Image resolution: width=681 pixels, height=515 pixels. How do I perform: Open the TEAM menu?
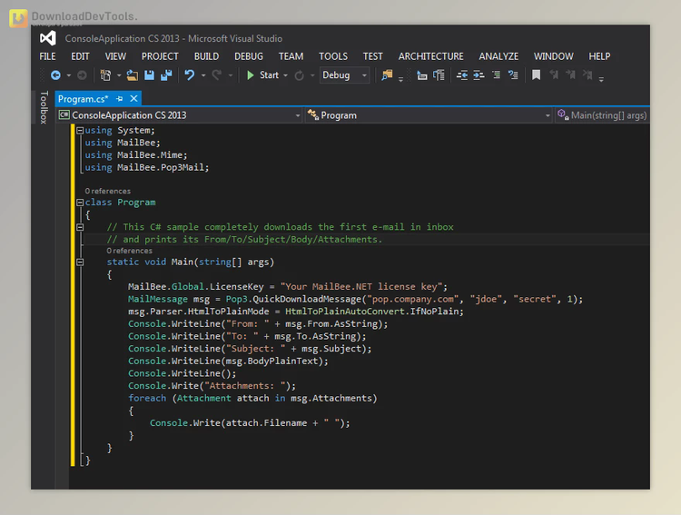(x=291, y=56)
